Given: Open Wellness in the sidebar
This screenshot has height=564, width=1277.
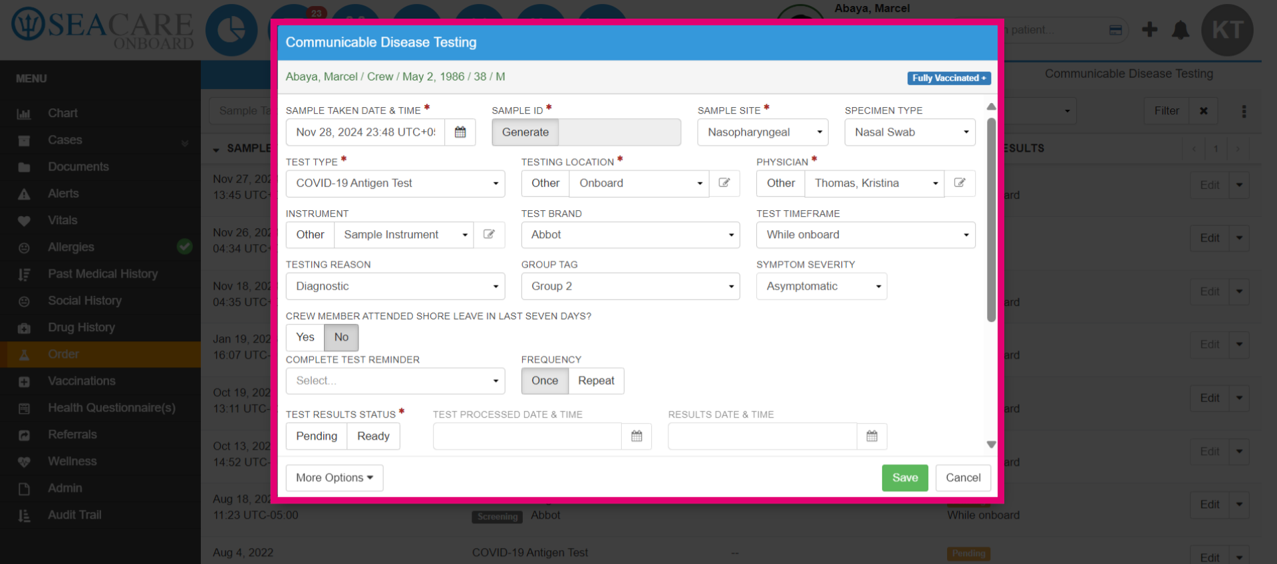Looking at the screenshot, I should click(100, 461).
